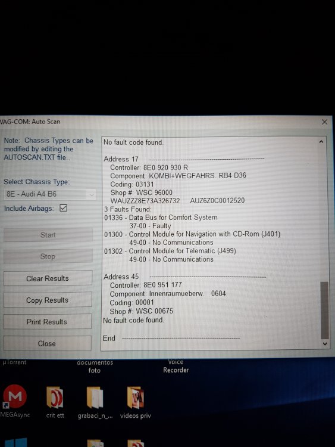The width and height of the screenshot is (335, 447).
Task: Click the Windows Start logo
Action: point(16,442)
